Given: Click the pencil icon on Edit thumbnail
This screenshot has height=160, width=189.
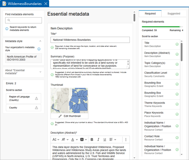Looking at the screenshot, I should [60, 116].
